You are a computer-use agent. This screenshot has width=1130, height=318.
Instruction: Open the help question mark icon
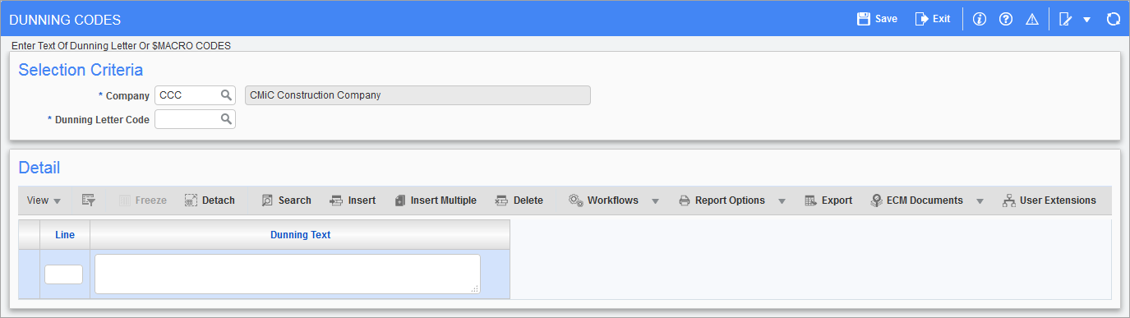pyautogui.click(x=1005, y=19)
